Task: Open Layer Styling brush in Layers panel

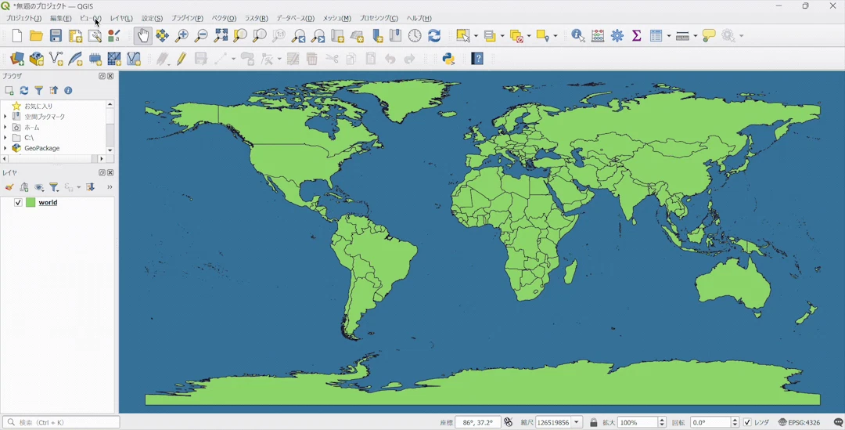Action: point(9,187)
